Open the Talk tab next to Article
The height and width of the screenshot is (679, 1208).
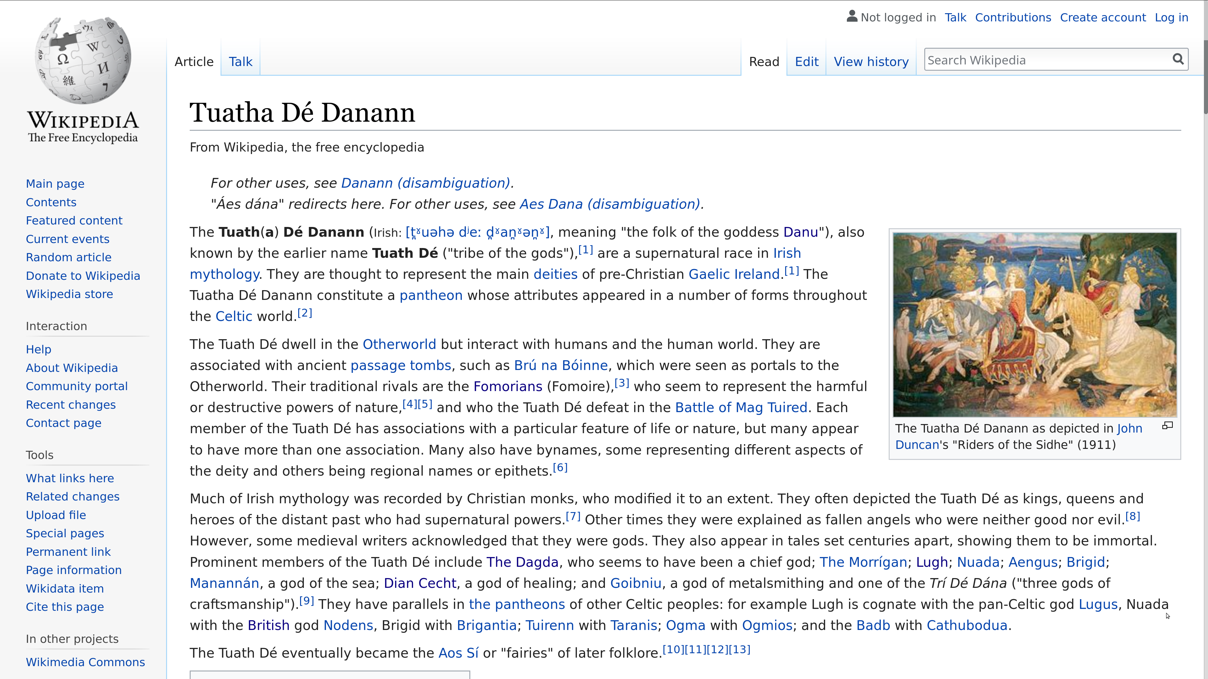coord(241,62)
